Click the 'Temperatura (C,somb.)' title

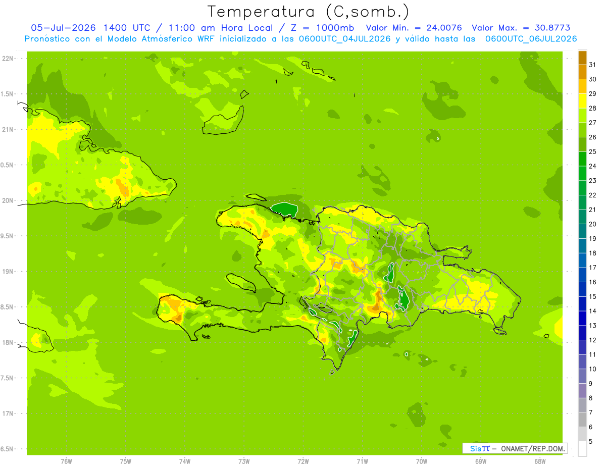308,12
